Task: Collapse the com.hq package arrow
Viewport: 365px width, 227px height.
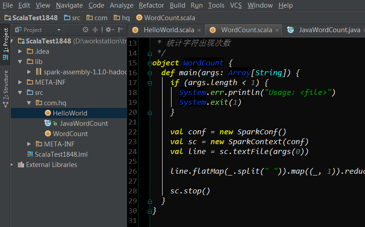Action: click(29, 103)
